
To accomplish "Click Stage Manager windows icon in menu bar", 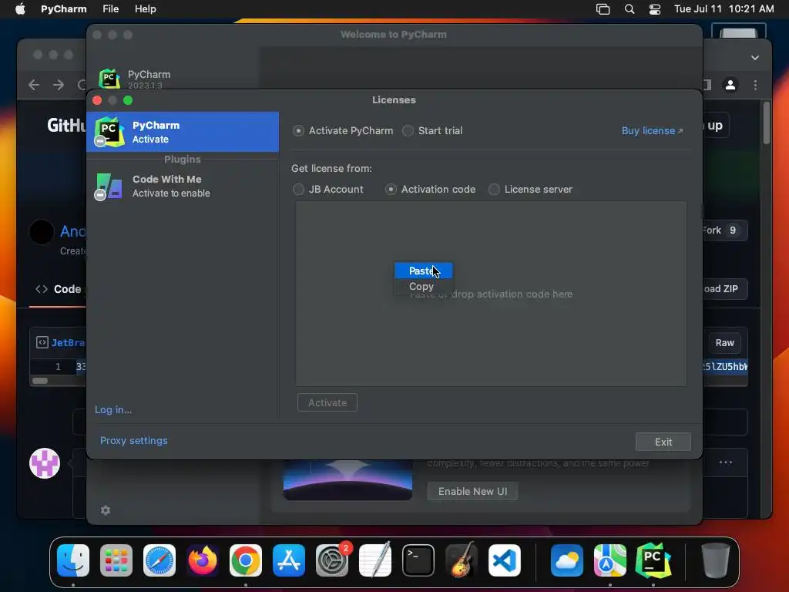I will pyautogui.click(x=603, y=9).
